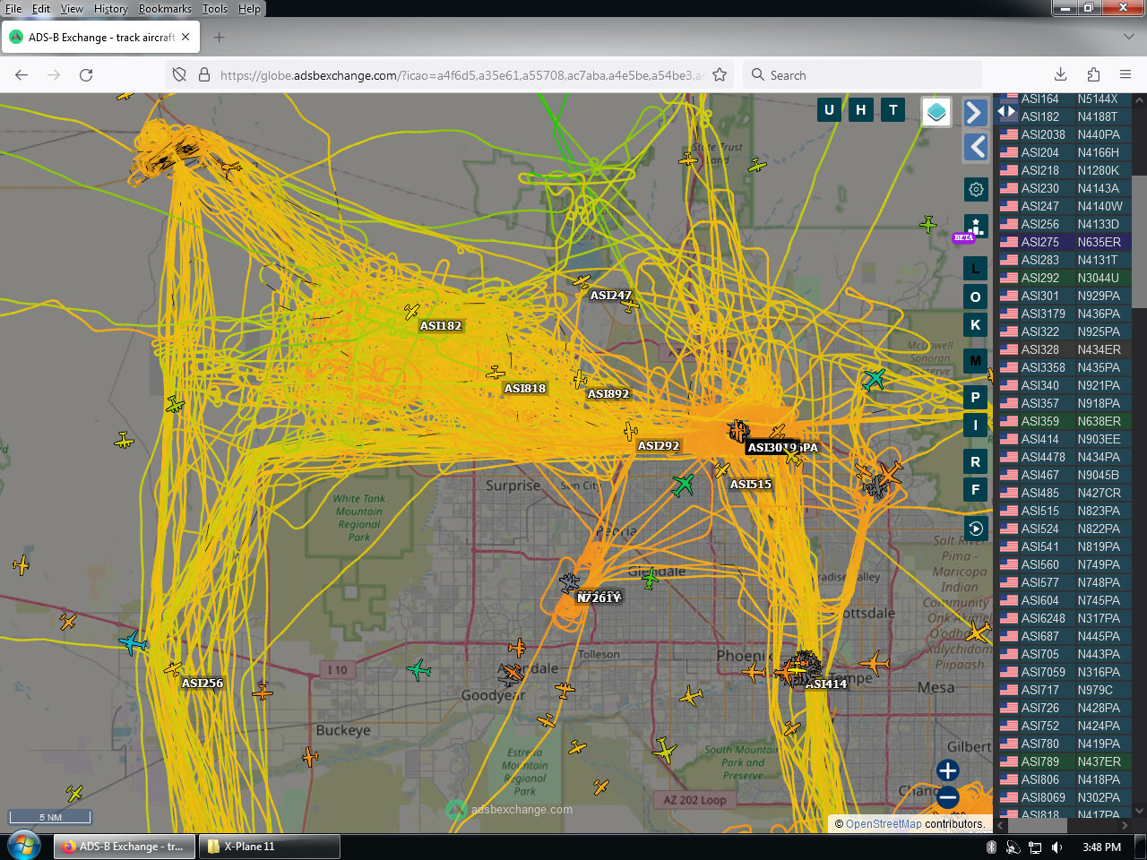Toggle the M map button
This screenshot has height=860, width=1147.
click(976, 361)
